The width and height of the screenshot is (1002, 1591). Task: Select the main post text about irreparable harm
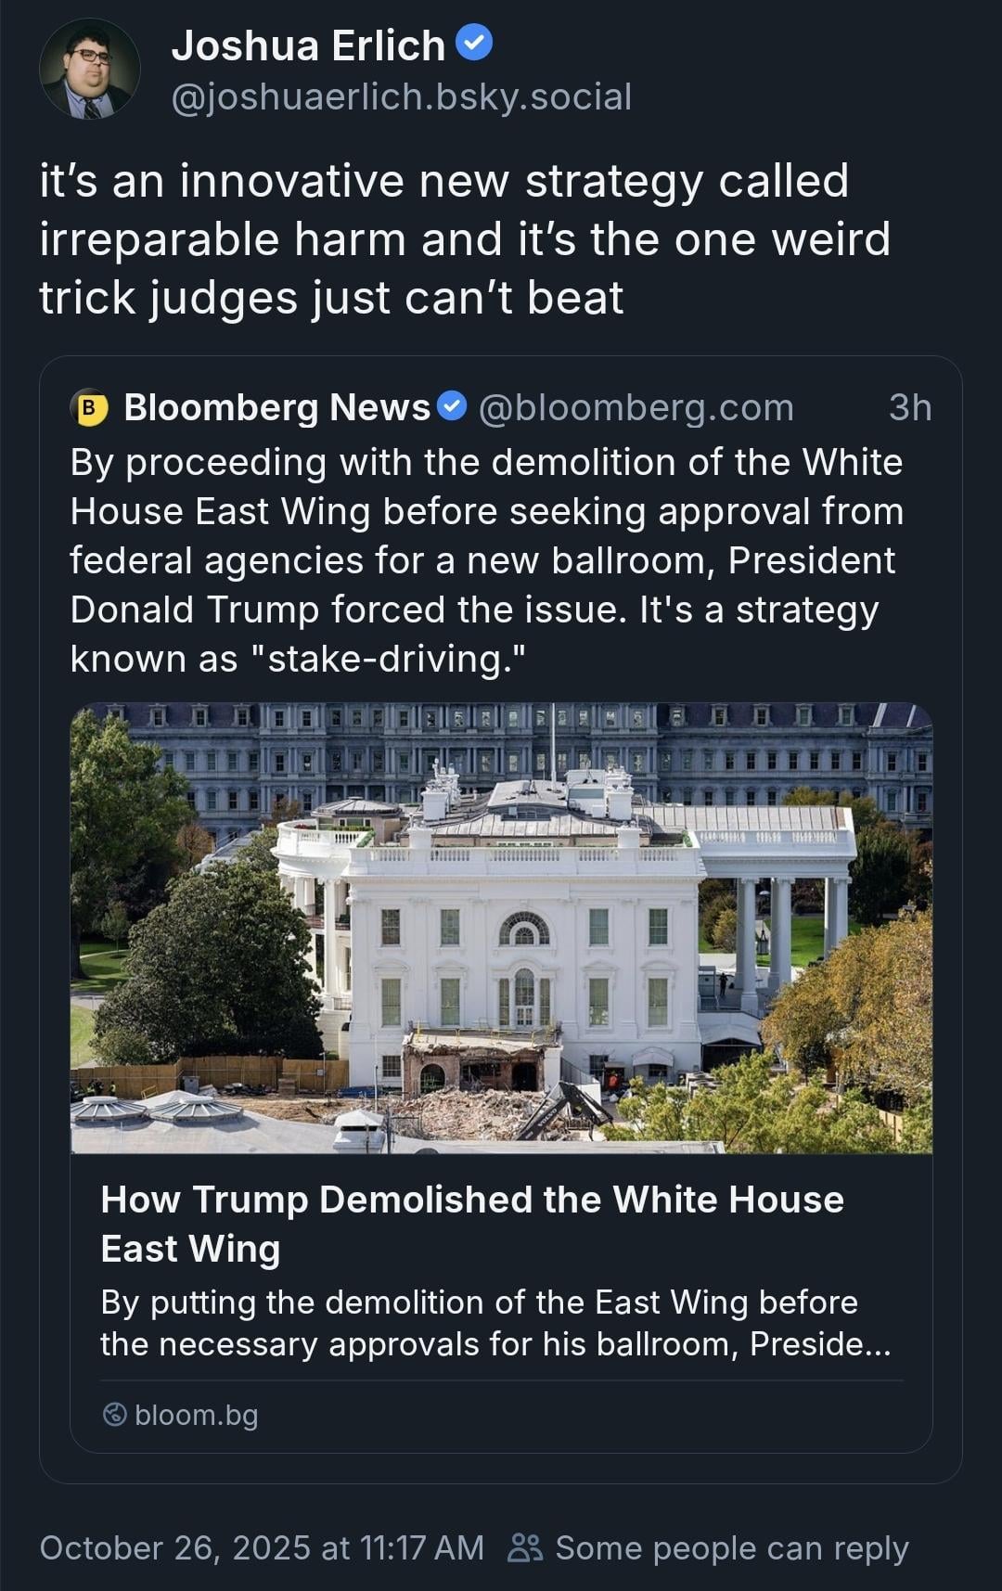[x=465, y=239]
